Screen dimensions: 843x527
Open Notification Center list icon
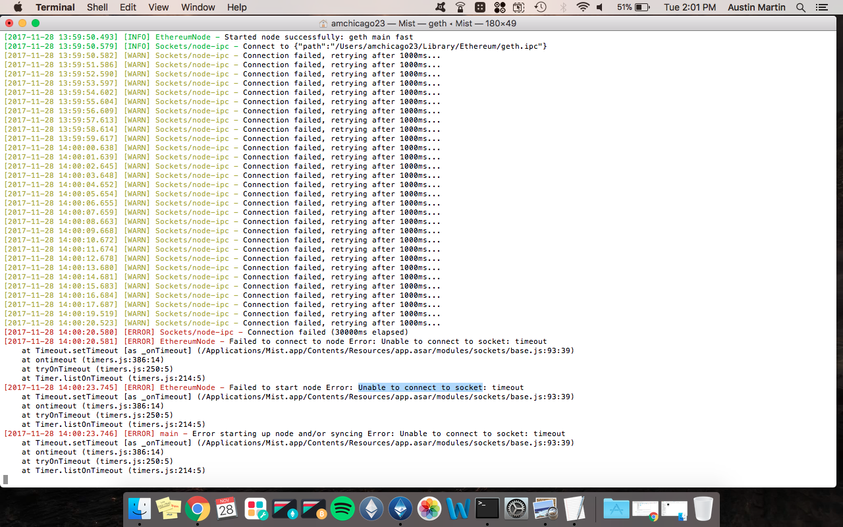coord(821,7)
